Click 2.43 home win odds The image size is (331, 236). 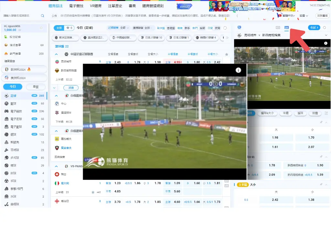pos(117,62)
